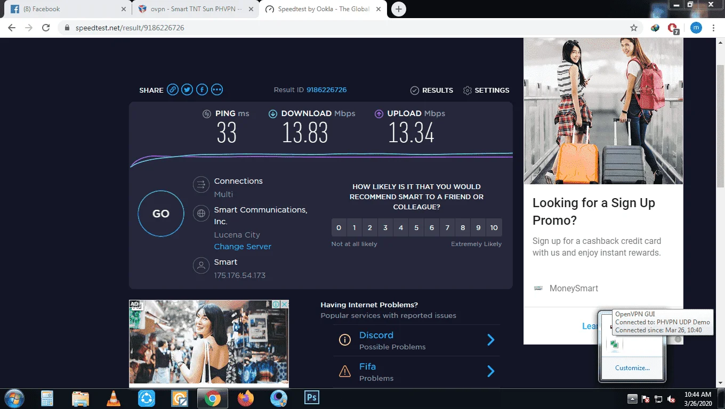Image resolution: width=725 pixels, height=409 pixels.
Task: Launch VLC media player from taskbar
Action: coord(114,398)
